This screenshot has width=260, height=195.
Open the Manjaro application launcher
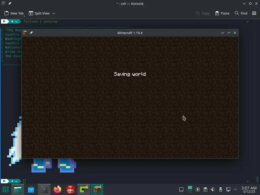pos(6,189)
